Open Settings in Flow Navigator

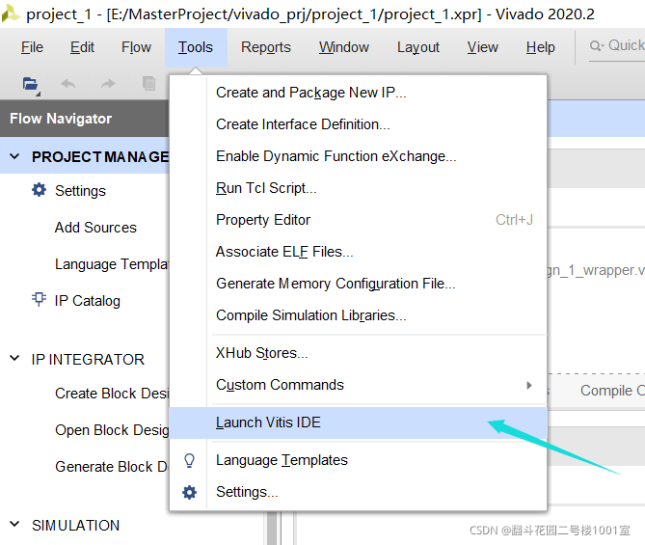pos(80,191)
